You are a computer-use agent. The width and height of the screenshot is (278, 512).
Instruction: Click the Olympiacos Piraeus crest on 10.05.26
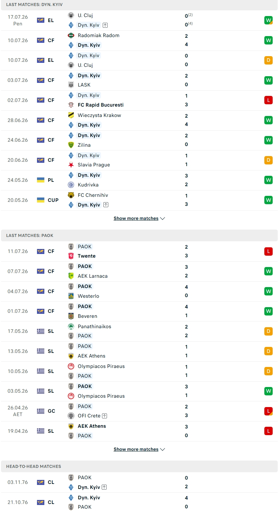click(71, 366)
